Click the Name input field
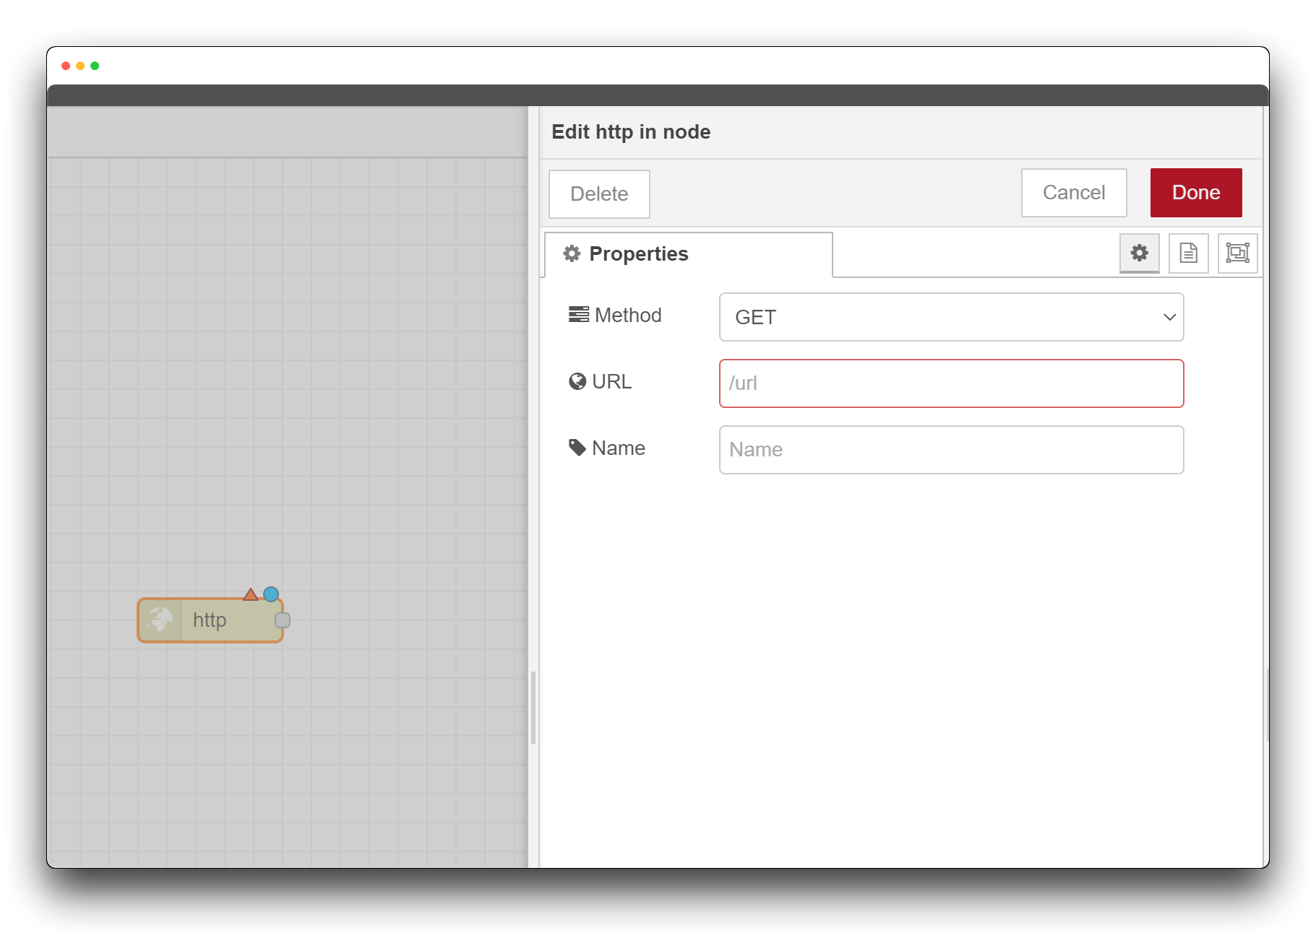 coord(951,450)
